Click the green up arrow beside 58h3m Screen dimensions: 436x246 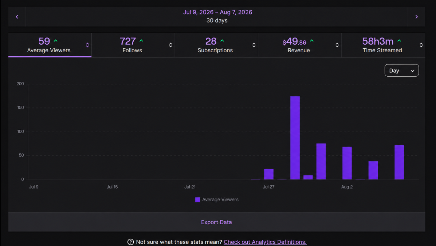(399, 41)
